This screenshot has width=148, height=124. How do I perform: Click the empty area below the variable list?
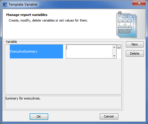coord(63,76)
